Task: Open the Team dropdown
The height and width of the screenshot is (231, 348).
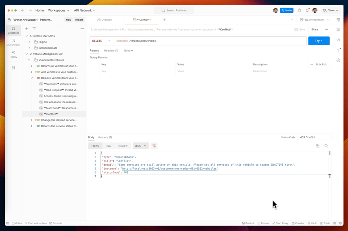Action: coord(331,10)
